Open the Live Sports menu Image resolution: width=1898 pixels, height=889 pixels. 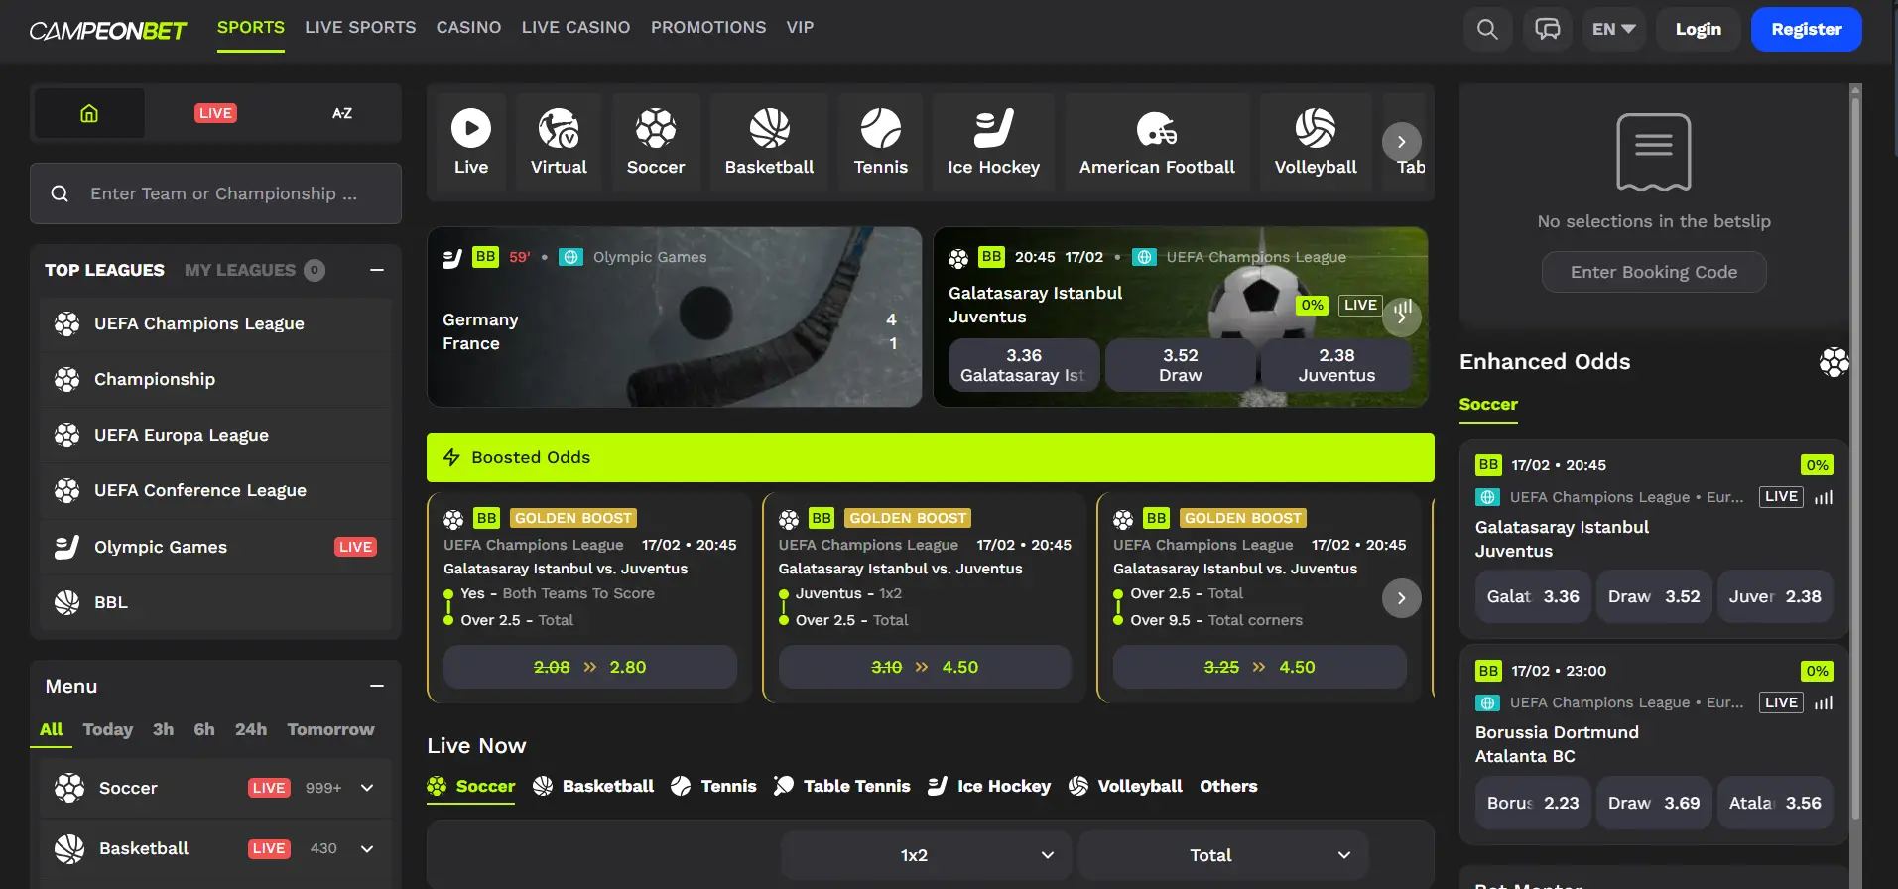(360, 28)
